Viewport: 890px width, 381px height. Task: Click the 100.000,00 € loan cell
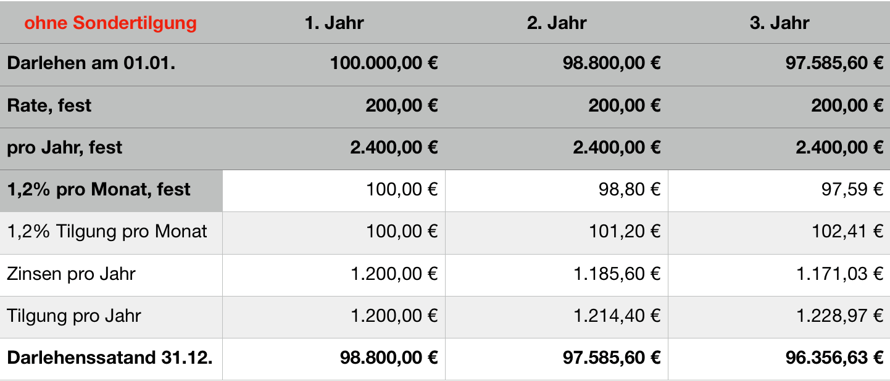click(x=384, y=63)
